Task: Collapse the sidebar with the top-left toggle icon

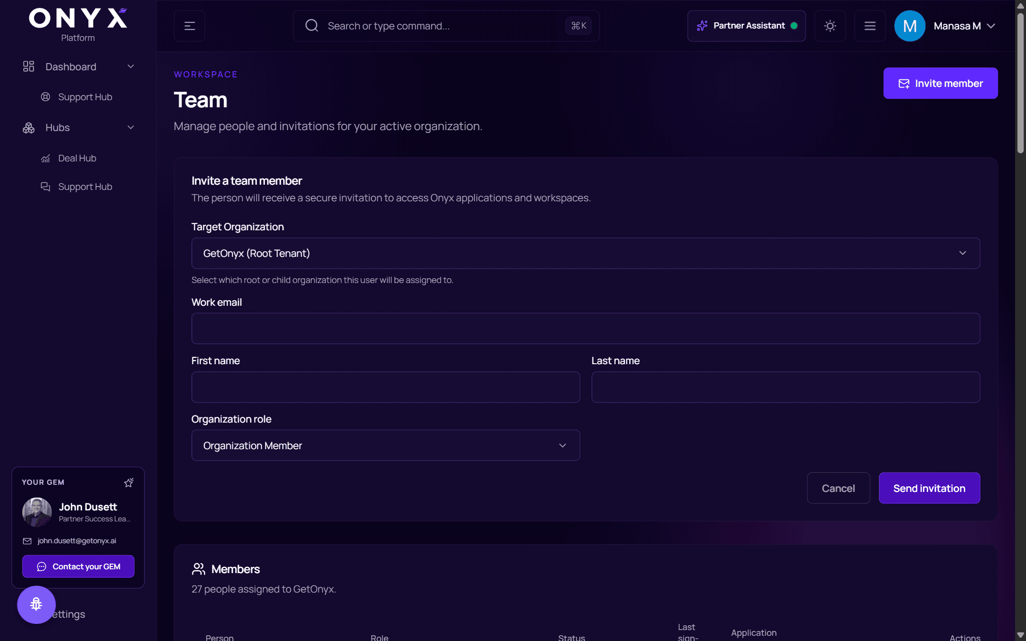Action: click(x=190, y=26)
